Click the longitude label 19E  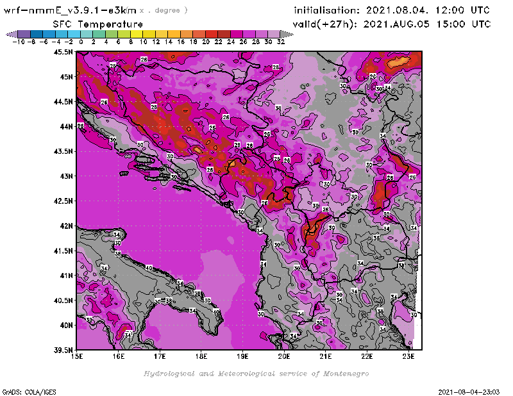243,356
